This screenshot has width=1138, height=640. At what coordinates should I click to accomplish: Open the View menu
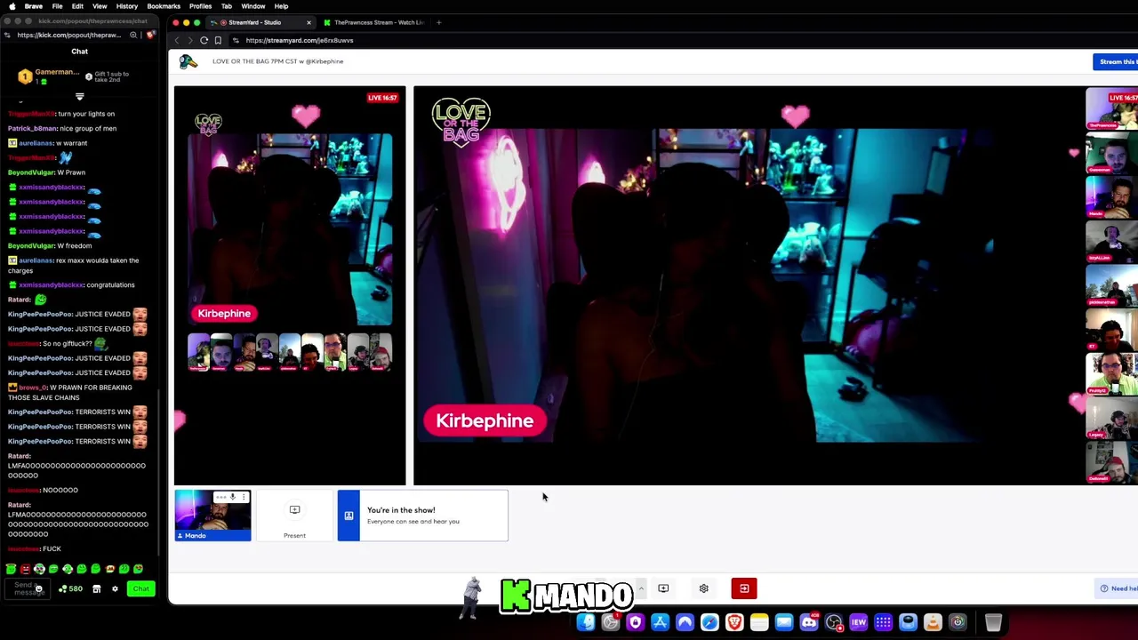[100, 6]
